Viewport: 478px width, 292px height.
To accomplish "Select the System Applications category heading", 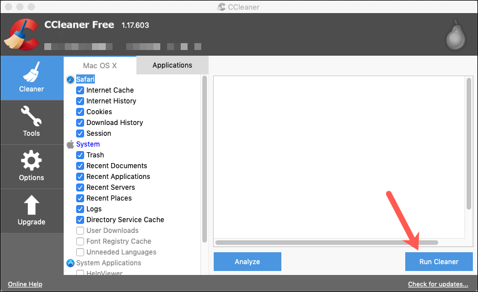I will [x=109, y=263].
